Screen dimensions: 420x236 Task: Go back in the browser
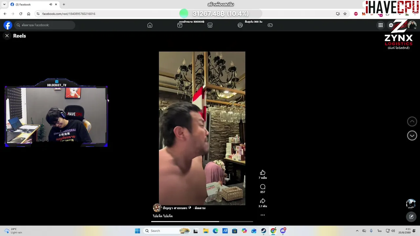(5, 14)
